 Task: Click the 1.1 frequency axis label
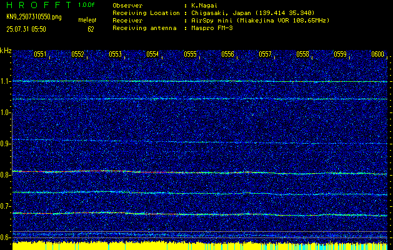[5, 81]
